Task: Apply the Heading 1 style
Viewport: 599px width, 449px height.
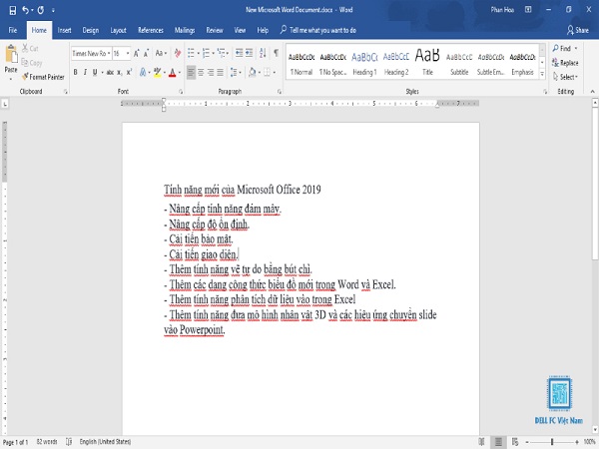Action: 364,63
